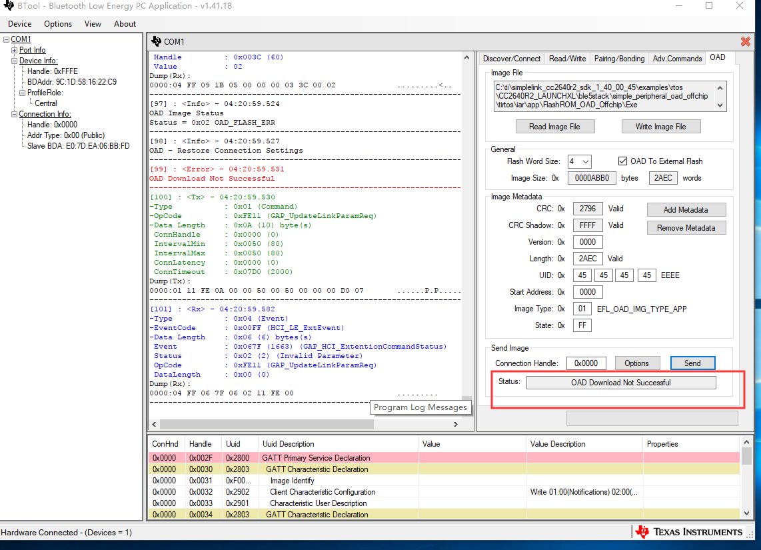
Task: Toggle the OAD To External Flash checkbox
Action: [x=622, y=161]
